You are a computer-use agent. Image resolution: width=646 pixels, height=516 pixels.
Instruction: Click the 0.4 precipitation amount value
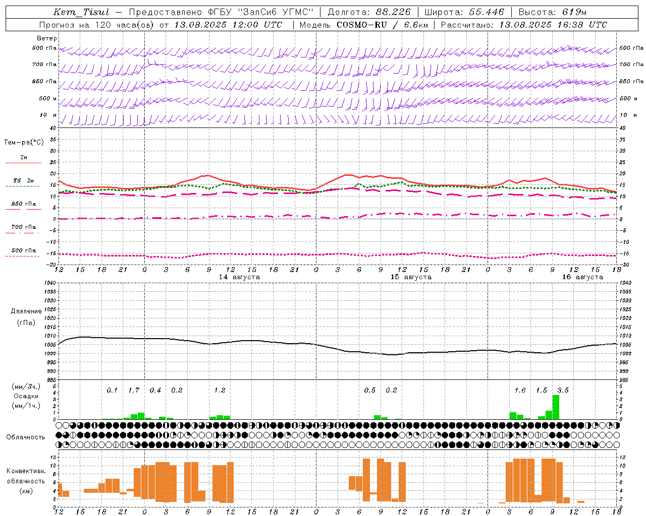point(155,390)
